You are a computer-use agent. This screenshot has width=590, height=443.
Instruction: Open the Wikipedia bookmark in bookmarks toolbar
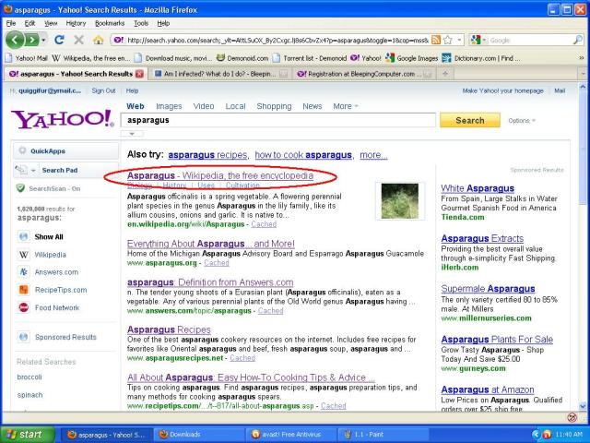point(90,58)
